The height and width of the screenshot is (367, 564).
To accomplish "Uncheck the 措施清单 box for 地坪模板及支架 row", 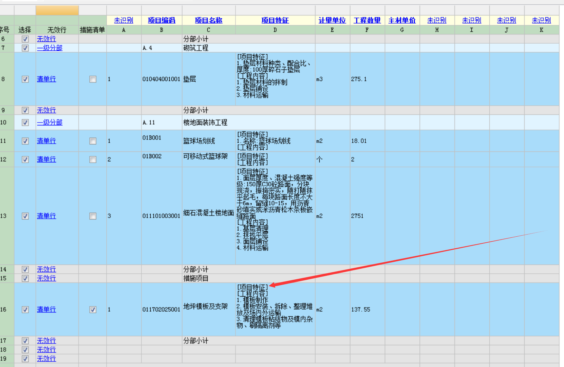I will [x=93, y=310].
